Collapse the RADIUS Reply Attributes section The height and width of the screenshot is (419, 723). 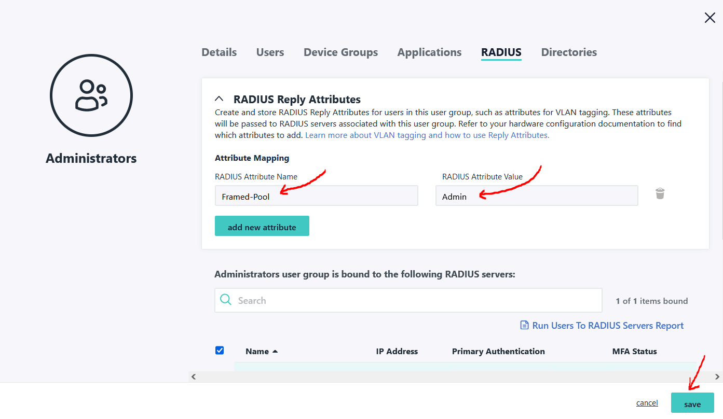pyautogui.click(x=219, y=98)
